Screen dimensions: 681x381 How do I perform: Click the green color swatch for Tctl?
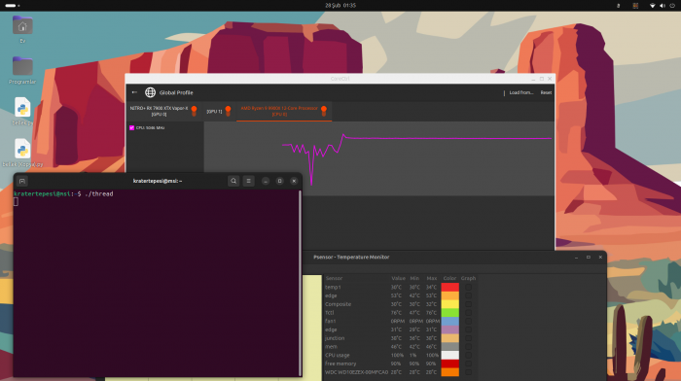point(449,313)
